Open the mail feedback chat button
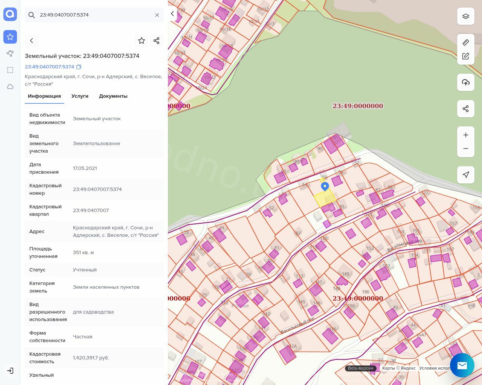482x385 pixels. coord(462,365)
